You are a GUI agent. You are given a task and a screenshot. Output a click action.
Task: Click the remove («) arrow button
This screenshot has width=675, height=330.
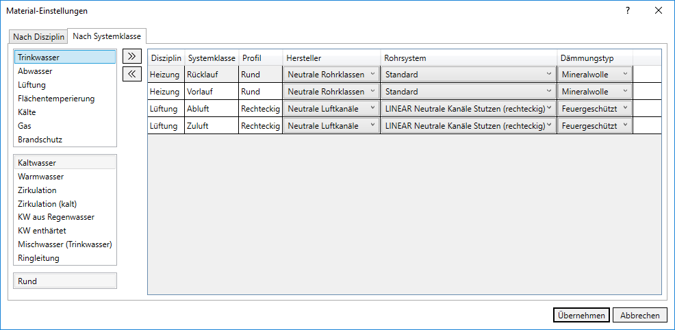pyautogui.click(x=132, y=73)
